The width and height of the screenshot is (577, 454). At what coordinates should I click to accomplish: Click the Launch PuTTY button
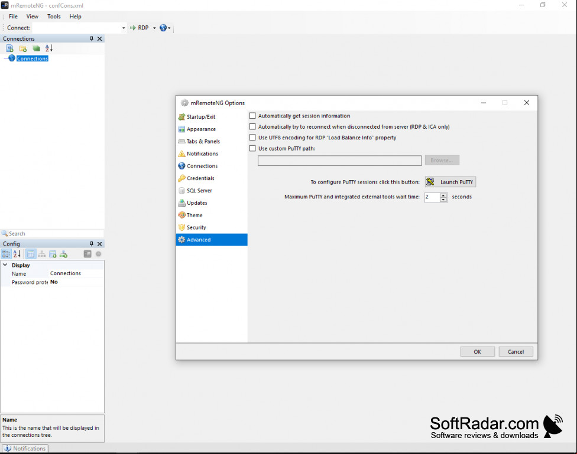point(450,182)
